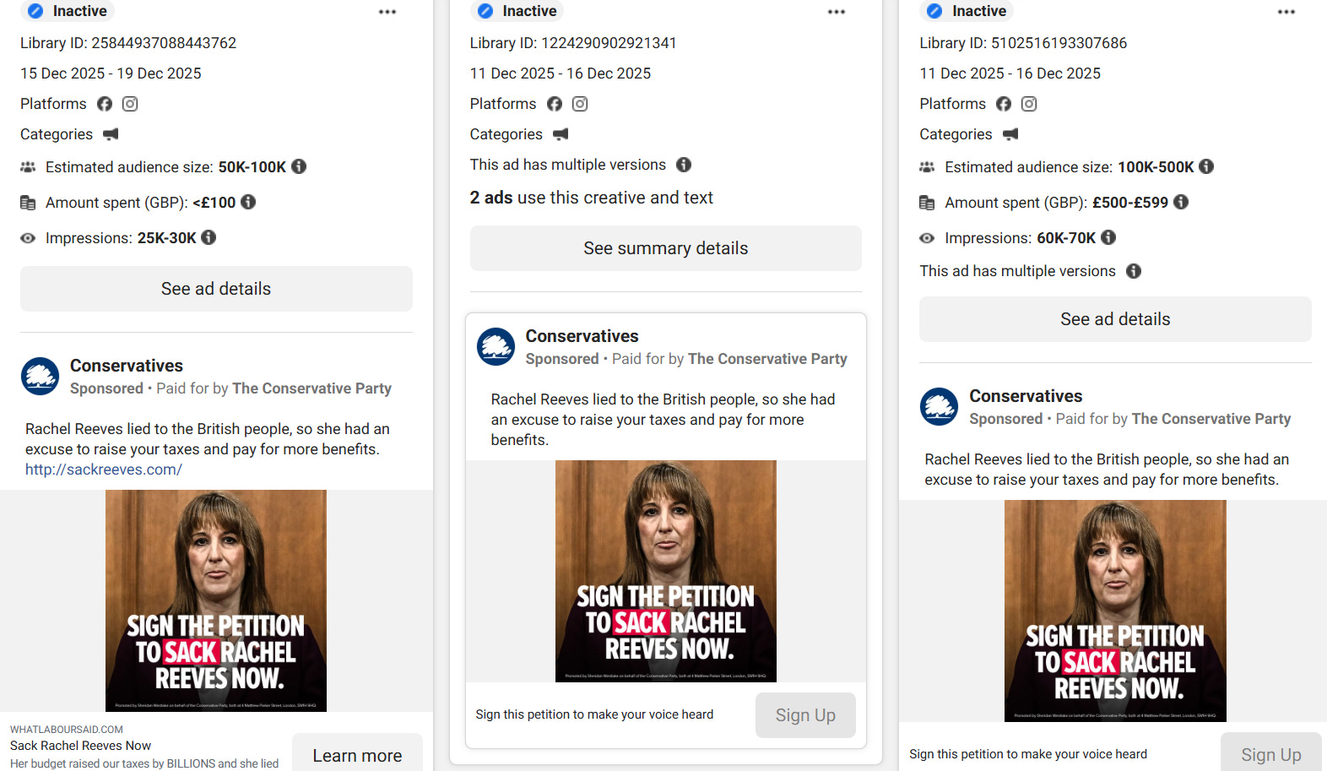Click Inactive status icon on ad 25844937088443762
The image size is (1327, 771).
(x=35, y=11)
